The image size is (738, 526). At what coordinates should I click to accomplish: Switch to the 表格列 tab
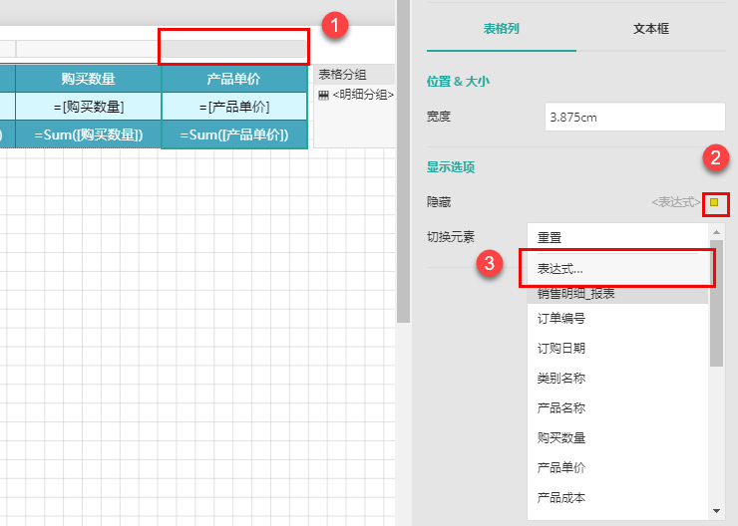[501, 29]
